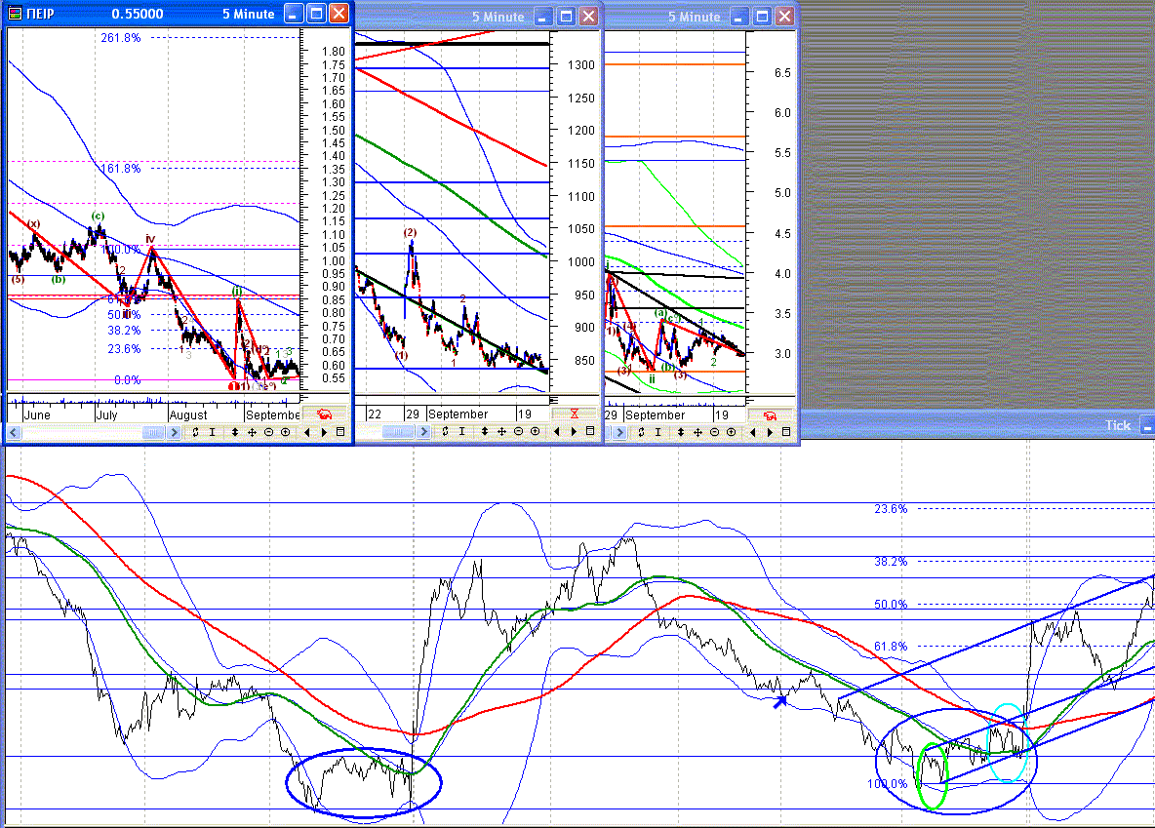
Task: Click vertical scale arrows in third chart
Action: [x=681, y=432]
